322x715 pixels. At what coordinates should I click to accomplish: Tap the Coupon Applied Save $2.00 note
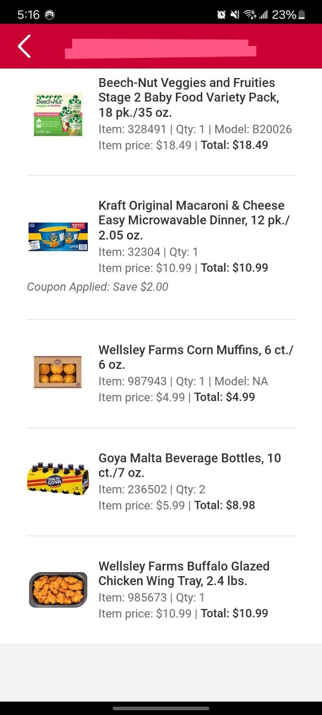[98, 287]
